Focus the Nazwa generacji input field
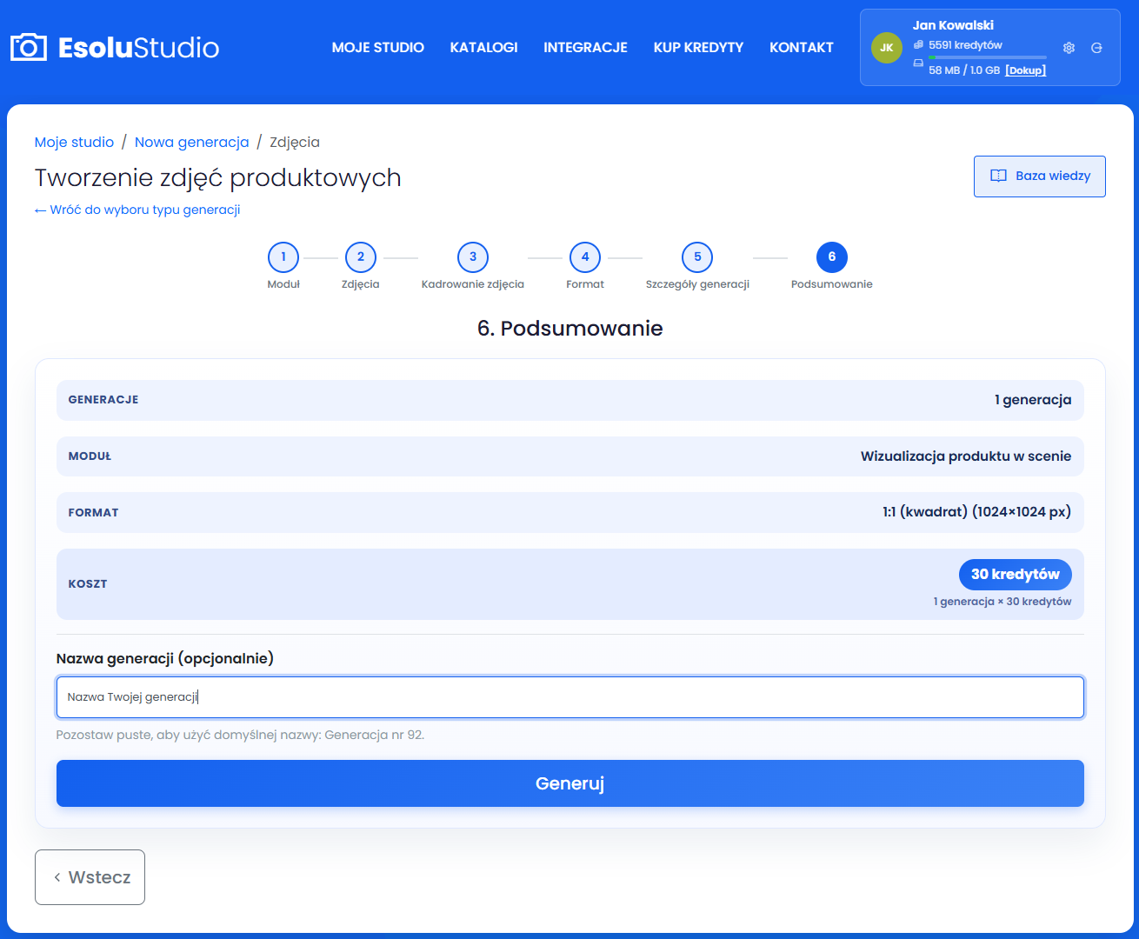1139x939 pixels. click(x=570, y=697)
